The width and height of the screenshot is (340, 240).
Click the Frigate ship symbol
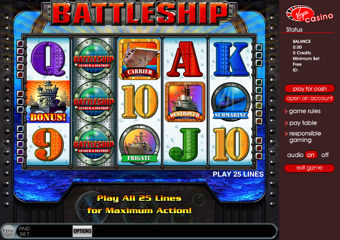click(140, 144)
